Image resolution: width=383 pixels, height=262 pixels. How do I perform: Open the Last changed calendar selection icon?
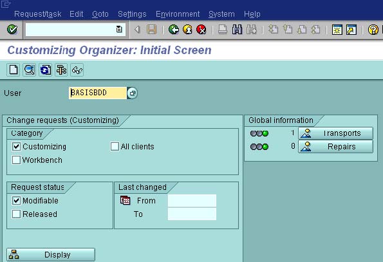(125, 200)
